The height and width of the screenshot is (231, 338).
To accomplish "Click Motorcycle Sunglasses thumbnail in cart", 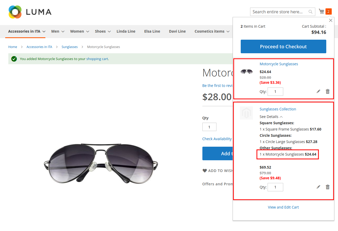I will [x=246, y=72].
